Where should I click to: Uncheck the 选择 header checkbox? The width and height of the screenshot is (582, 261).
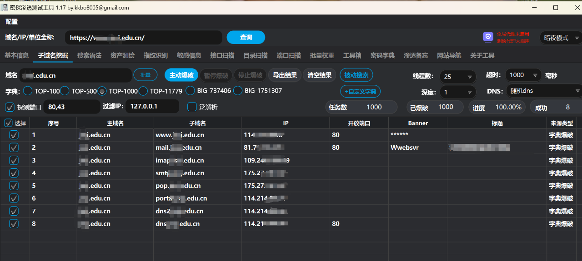click(8, 123)
